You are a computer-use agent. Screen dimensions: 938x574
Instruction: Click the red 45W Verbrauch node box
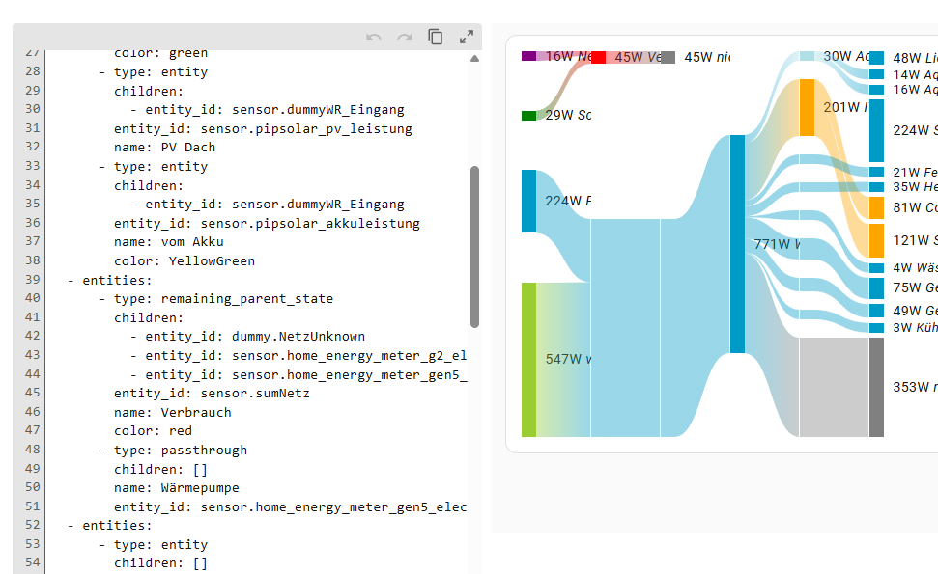tap(598, 57)
